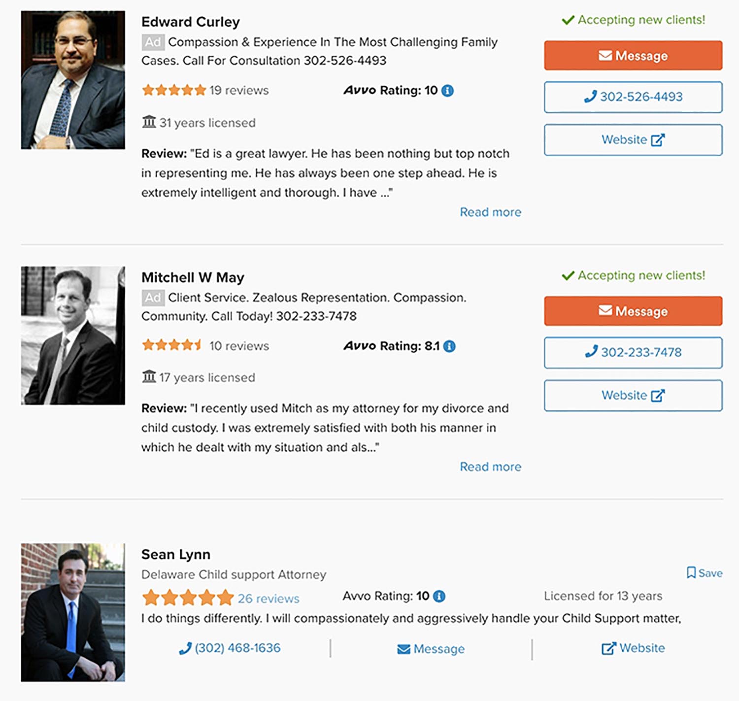
Task: Open Edward Curley's Website button
Action: point(633,140)
